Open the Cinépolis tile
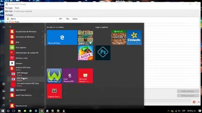This screenshot has height=113, width=202. pos(134,37)
